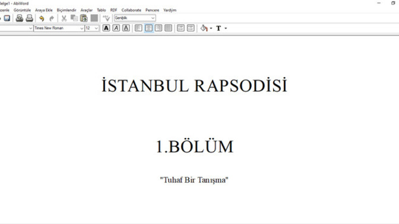Click the heading 1.BÖLÜM
The width and height of the screenshot is (399, 224).
click(x=195, y=146)
